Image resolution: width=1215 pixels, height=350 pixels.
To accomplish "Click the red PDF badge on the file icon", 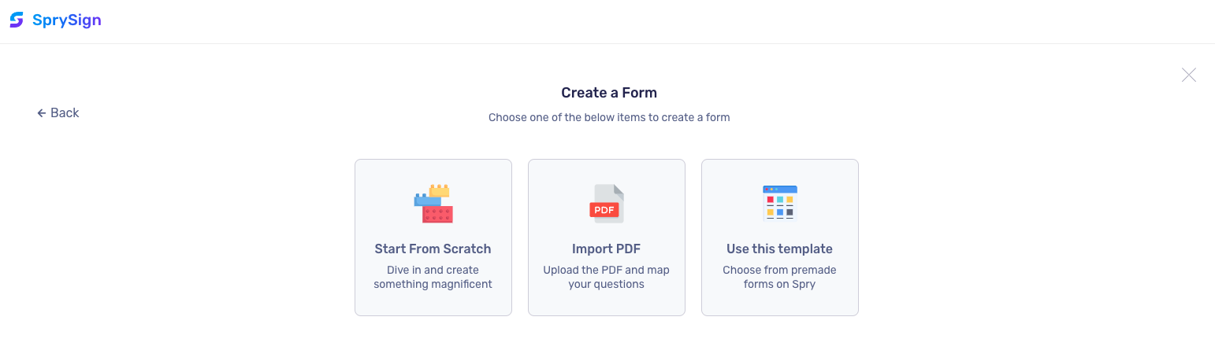I will [x=604, y=210].
